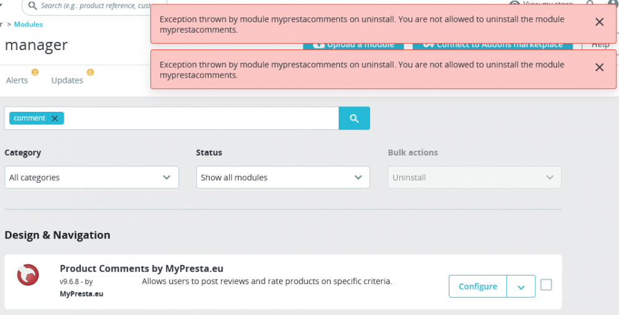Click the top product reference search box

click(99, 6)
